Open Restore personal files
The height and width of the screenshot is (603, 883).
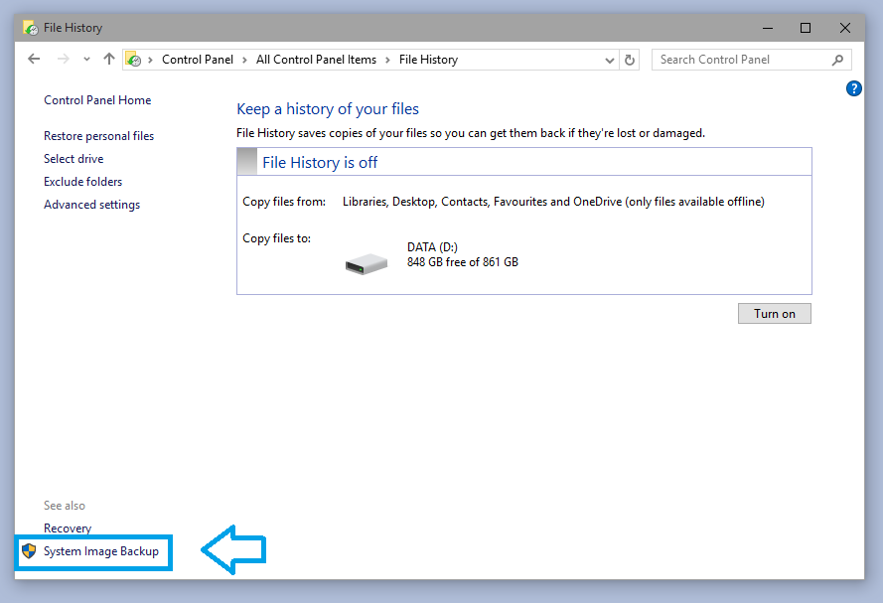coord(98,136)
